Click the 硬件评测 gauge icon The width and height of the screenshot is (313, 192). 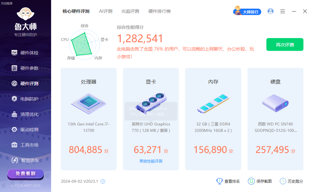tap(14, 84)
